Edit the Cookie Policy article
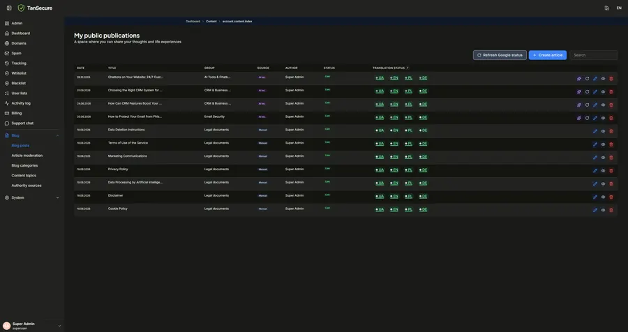The width and height of the screenshot is (628, 332). pyautogui.click(x=595, y=210)
